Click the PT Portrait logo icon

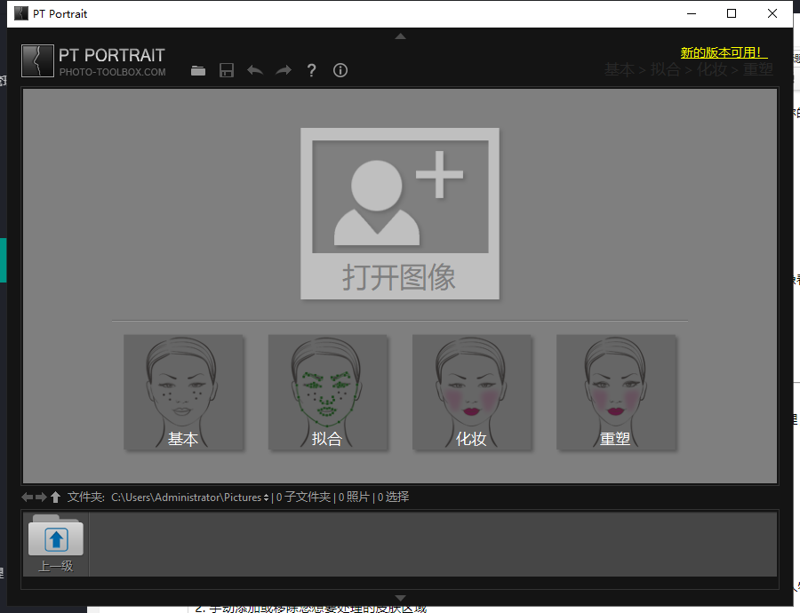37,60
